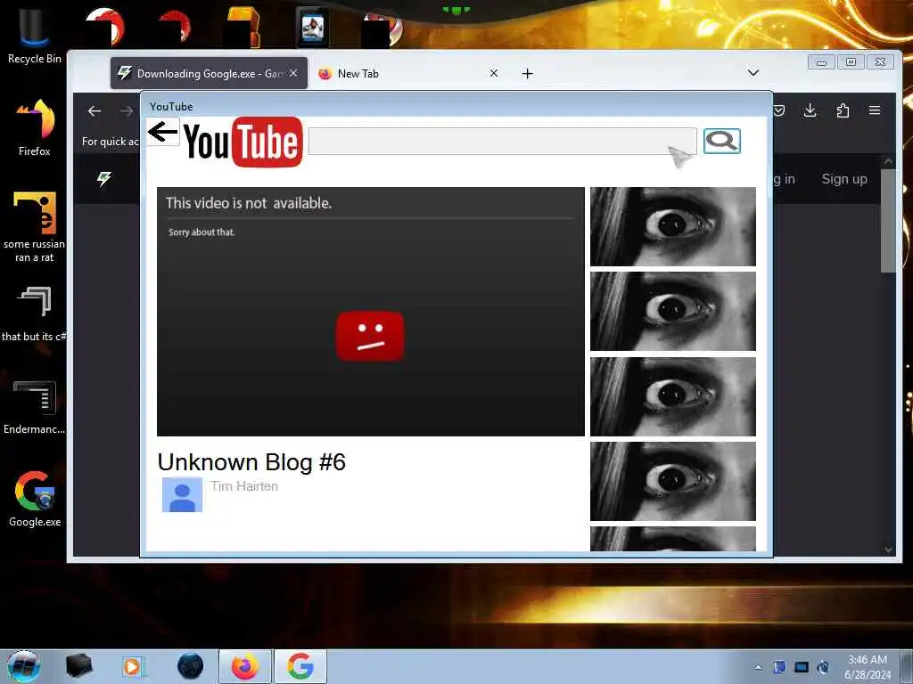The width and height of the screenshot is (913, 684).
Task: Click Firefox taskbar button
Action: pos(245,666)
